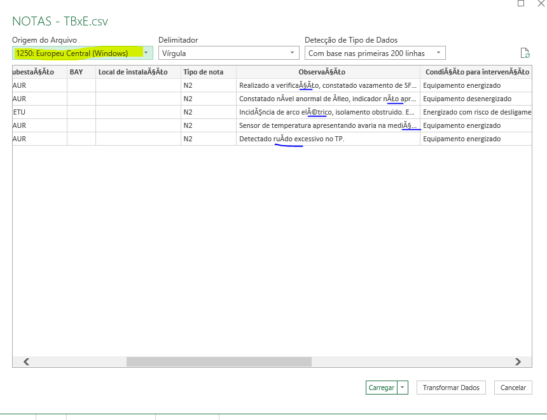Click the 'Equipamento energizado' cell in first row
The image size is (547, 420).
(x=476, y=85)
